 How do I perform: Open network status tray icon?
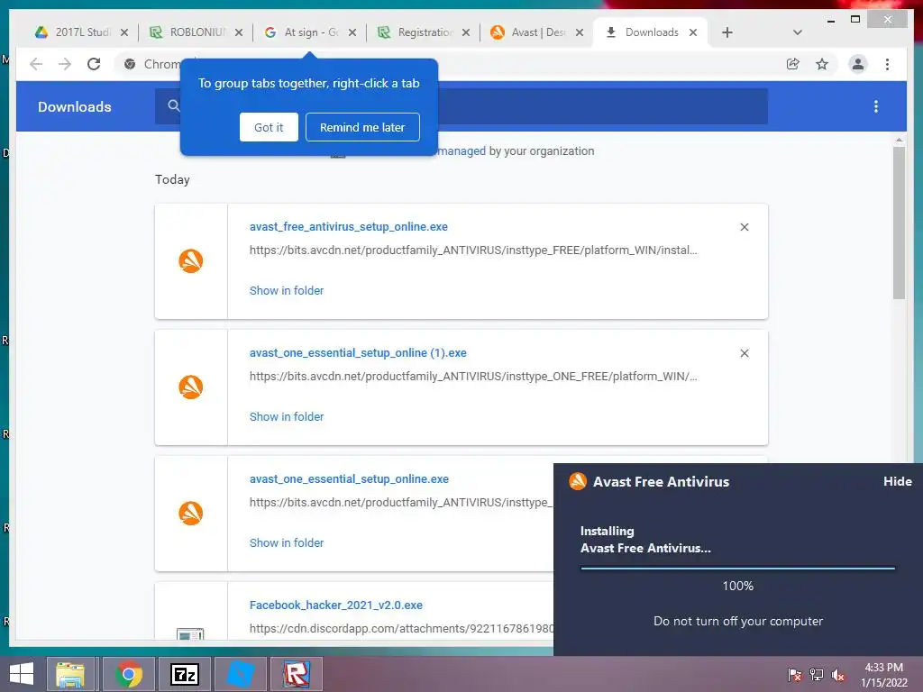[x=817, y=674]
